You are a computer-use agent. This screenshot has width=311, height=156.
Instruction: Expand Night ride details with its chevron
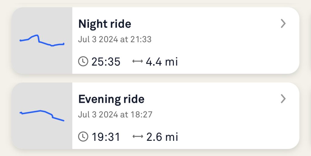pyautogui.click(x=283, y=24)
